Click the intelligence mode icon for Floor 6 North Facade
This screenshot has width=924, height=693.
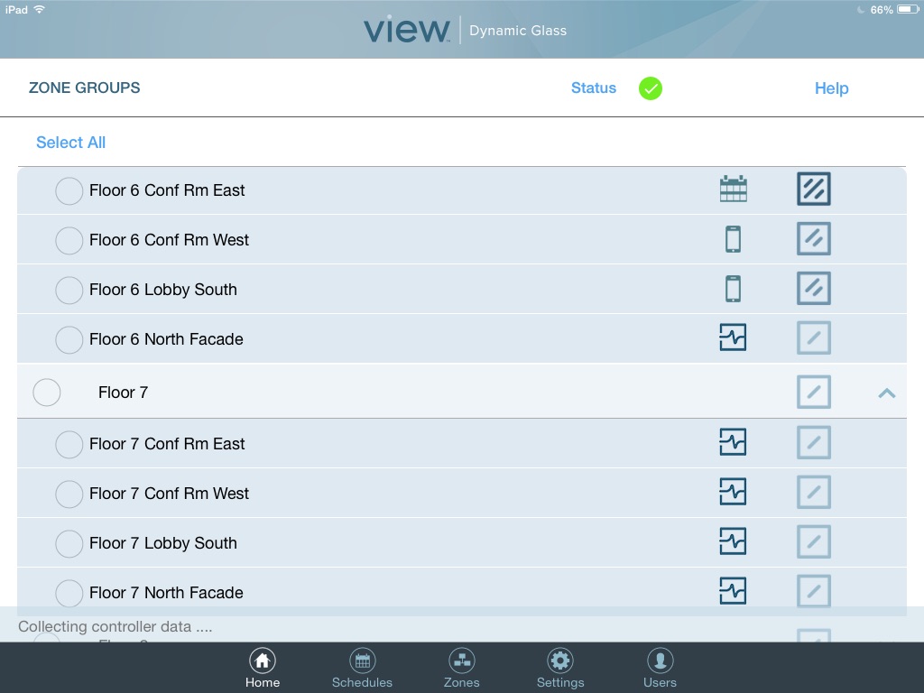click(x=733, y=338)
